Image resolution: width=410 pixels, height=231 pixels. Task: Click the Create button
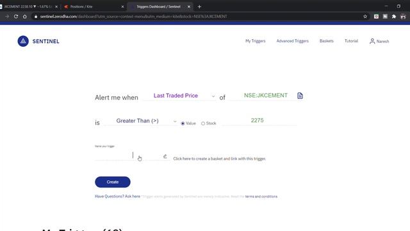[x=113, y=182]
